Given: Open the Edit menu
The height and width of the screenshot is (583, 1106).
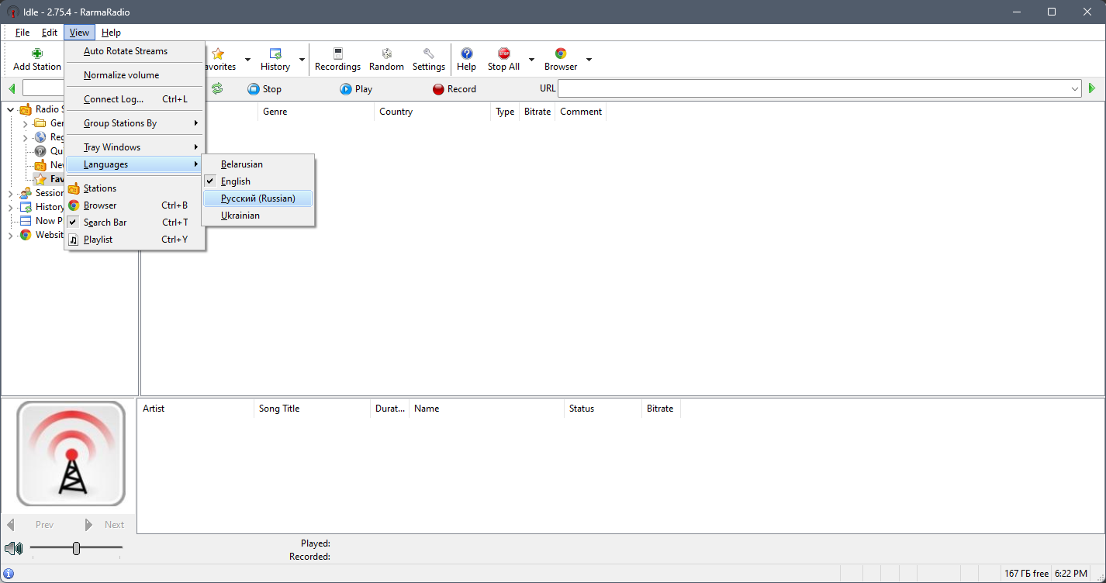Looking at the screenshot, I should [49, 32].
